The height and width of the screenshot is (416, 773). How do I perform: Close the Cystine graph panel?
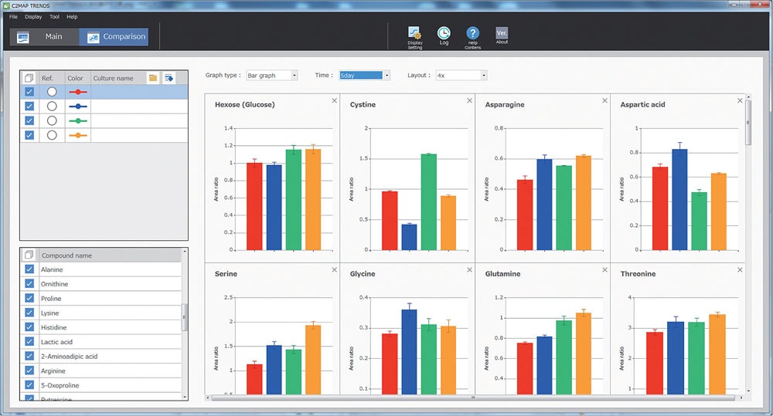[469, 100]
